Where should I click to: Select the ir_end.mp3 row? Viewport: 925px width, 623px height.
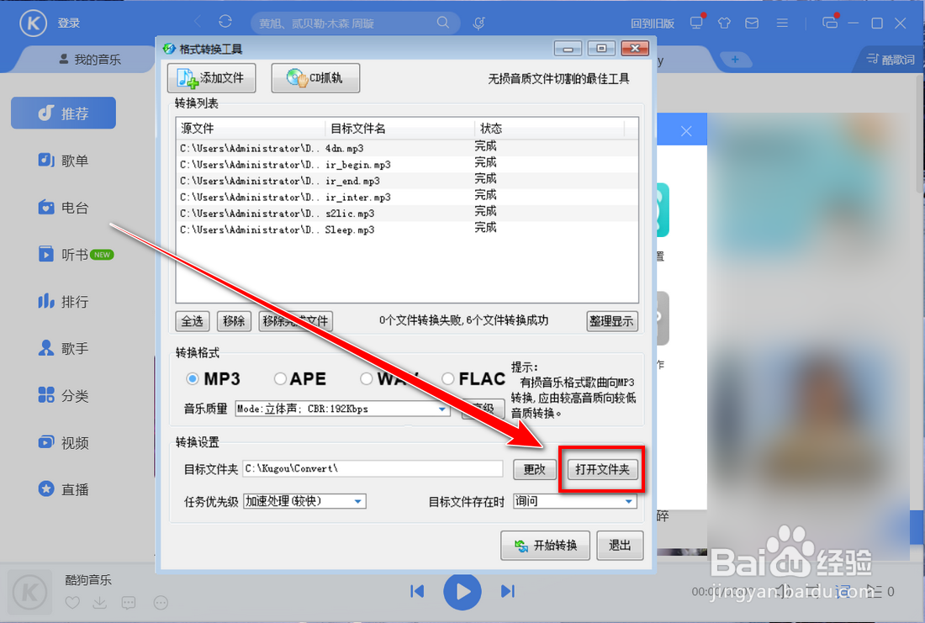(x=407, y=181)
